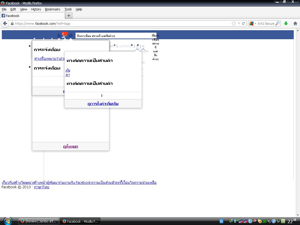Image resolution: width=300 pixels, height=225 pixels.
Task: Click the first disconnected network tray icon
Action: 241,221
